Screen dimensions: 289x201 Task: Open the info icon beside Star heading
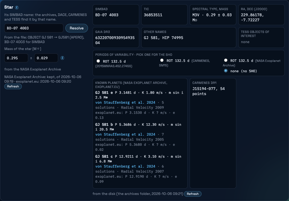click(16, 7)
